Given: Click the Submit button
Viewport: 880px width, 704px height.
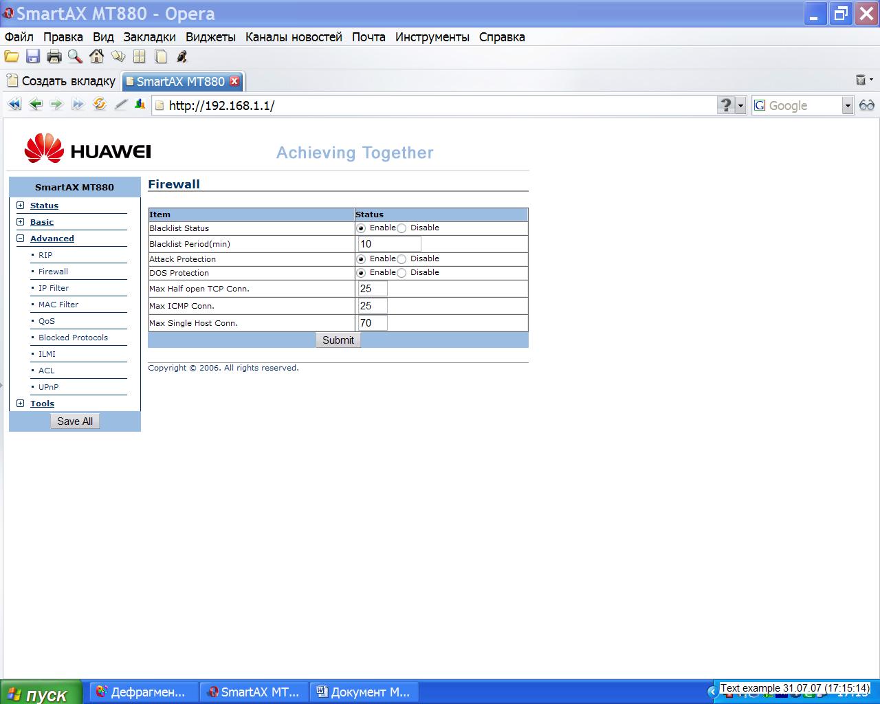Looking at the screenshot, I should coord(338,340).
